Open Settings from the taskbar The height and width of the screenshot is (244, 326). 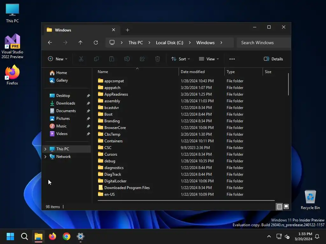(81, 236)
